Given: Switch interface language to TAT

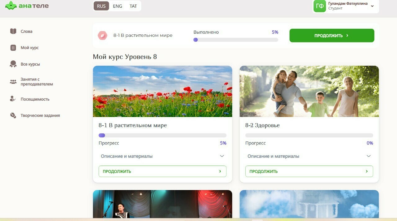Looking at the screenshot, I should (133, 6).
